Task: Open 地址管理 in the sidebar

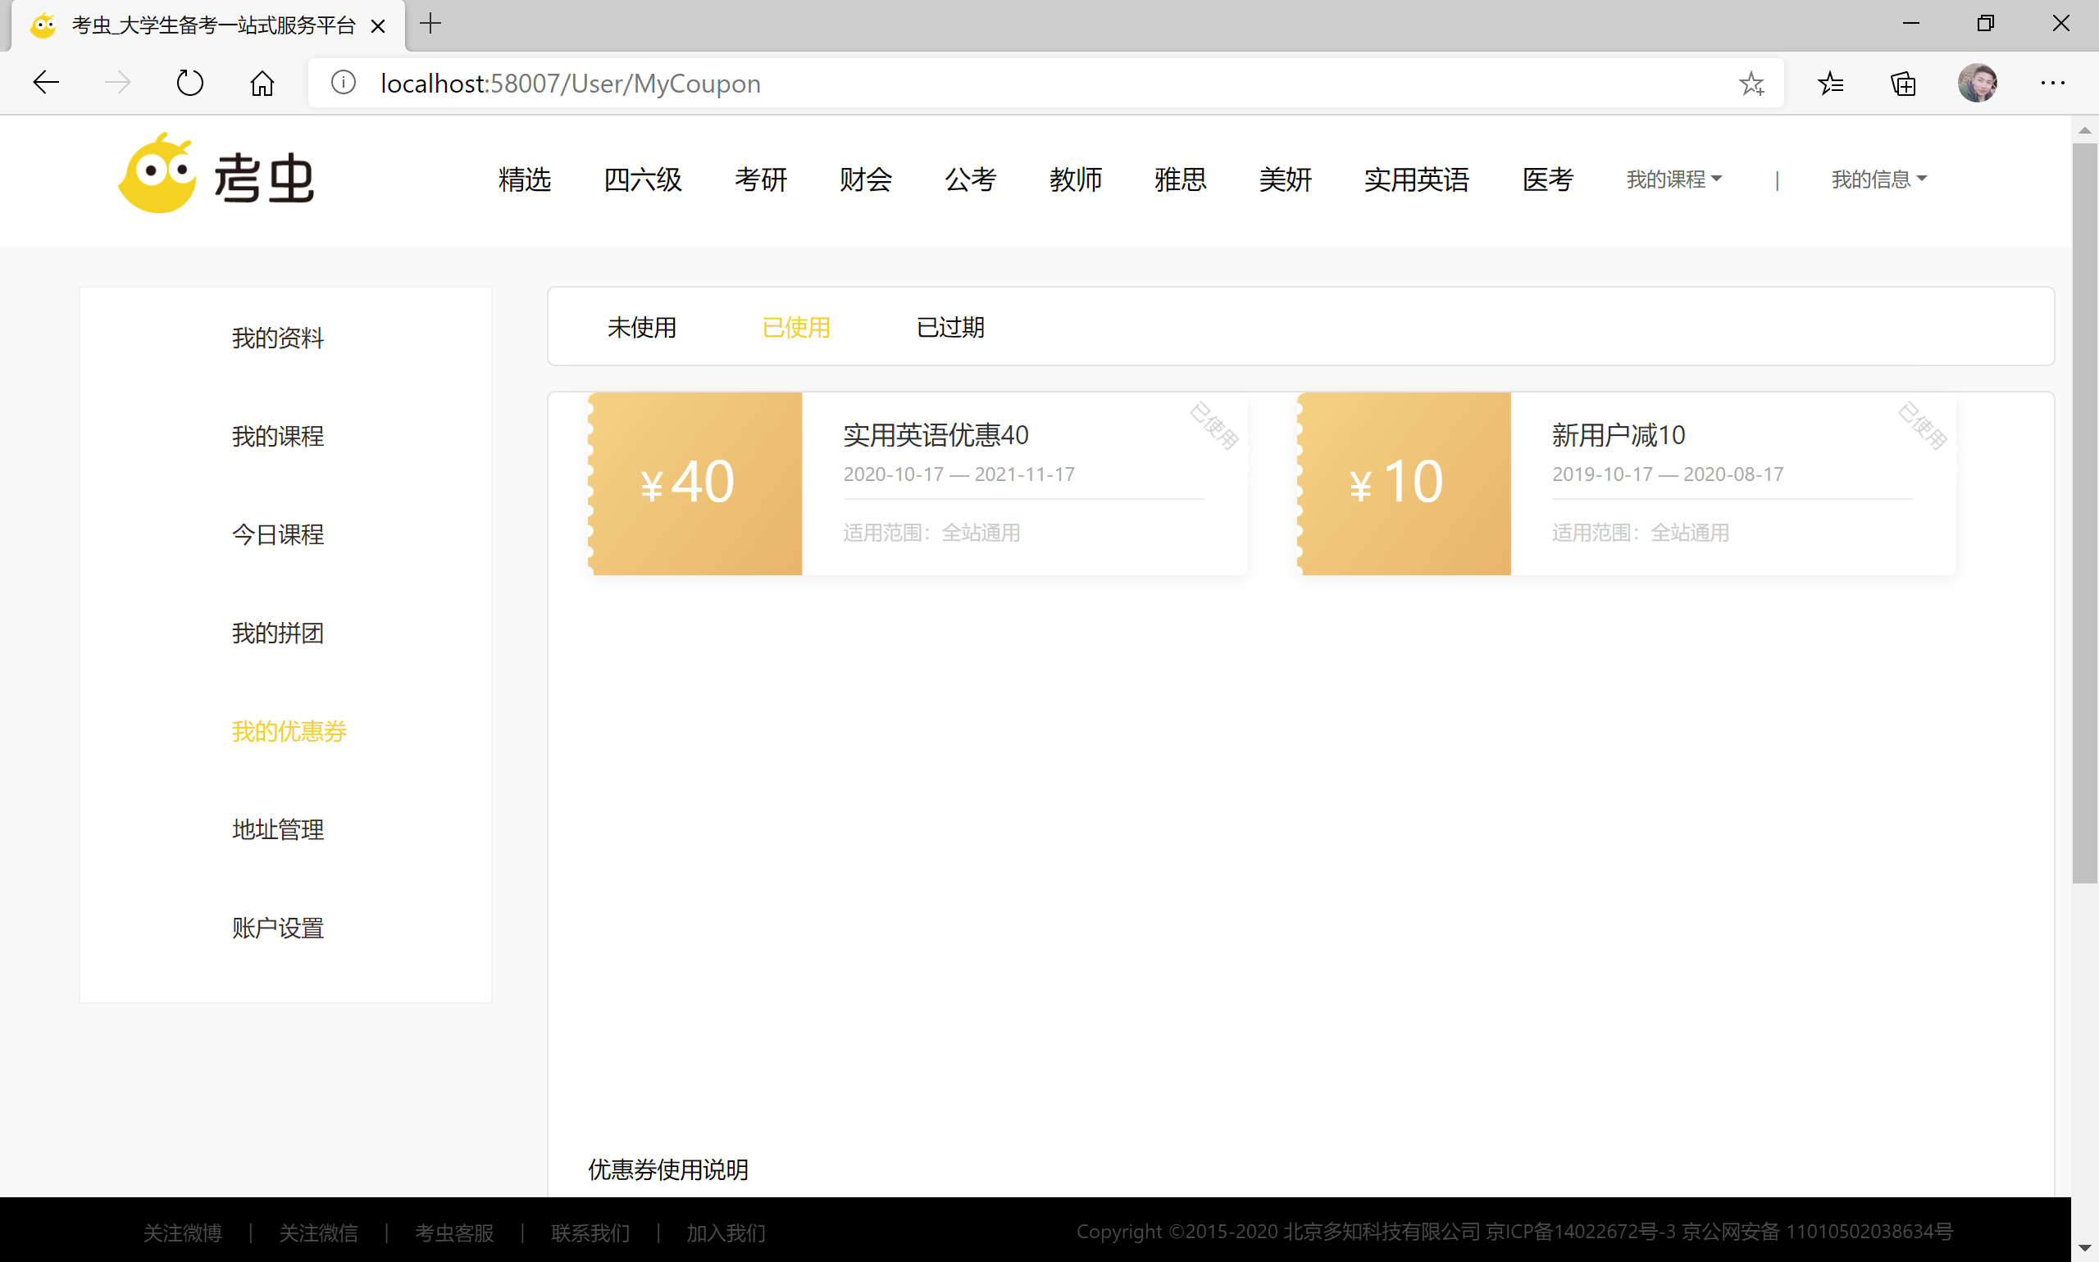Action: pos(277,829)
